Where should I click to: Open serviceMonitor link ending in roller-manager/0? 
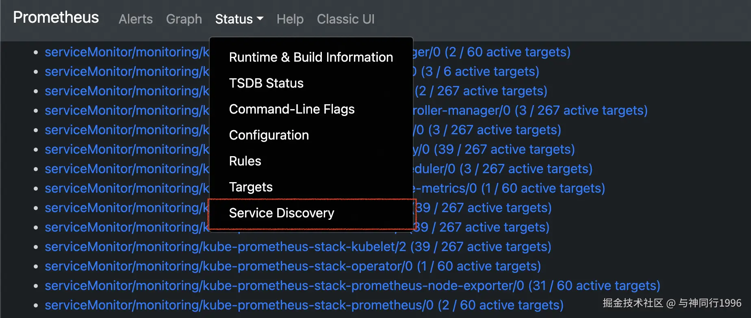[530, 110]
